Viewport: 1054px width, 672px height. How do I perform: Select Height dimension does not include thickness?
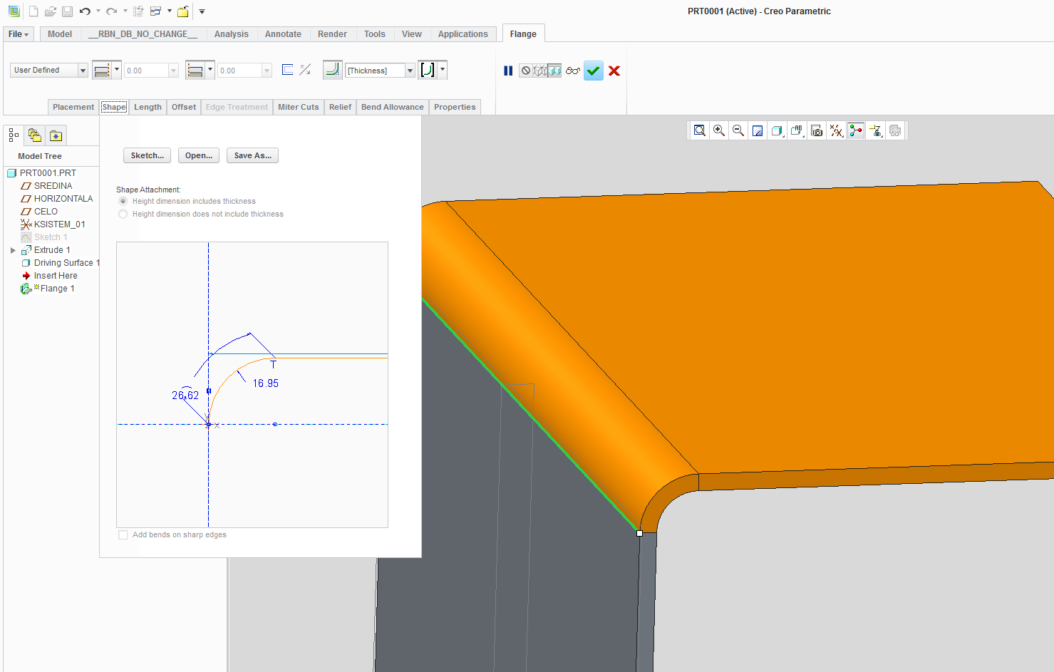[x=123, y=214]
